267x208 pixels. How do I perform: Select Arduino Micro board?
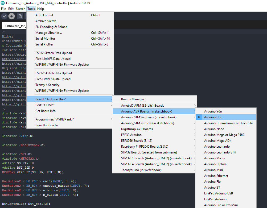226,158
